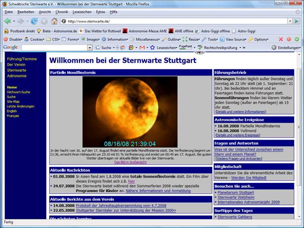Open the Miscellaneous web developer menu
304x228 pixels.
tap(145, 39)
